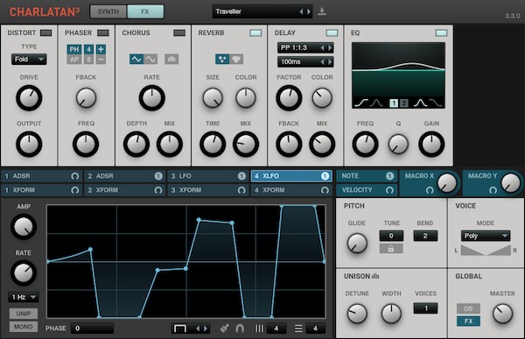Toggle the global FX button

(468, 321)
